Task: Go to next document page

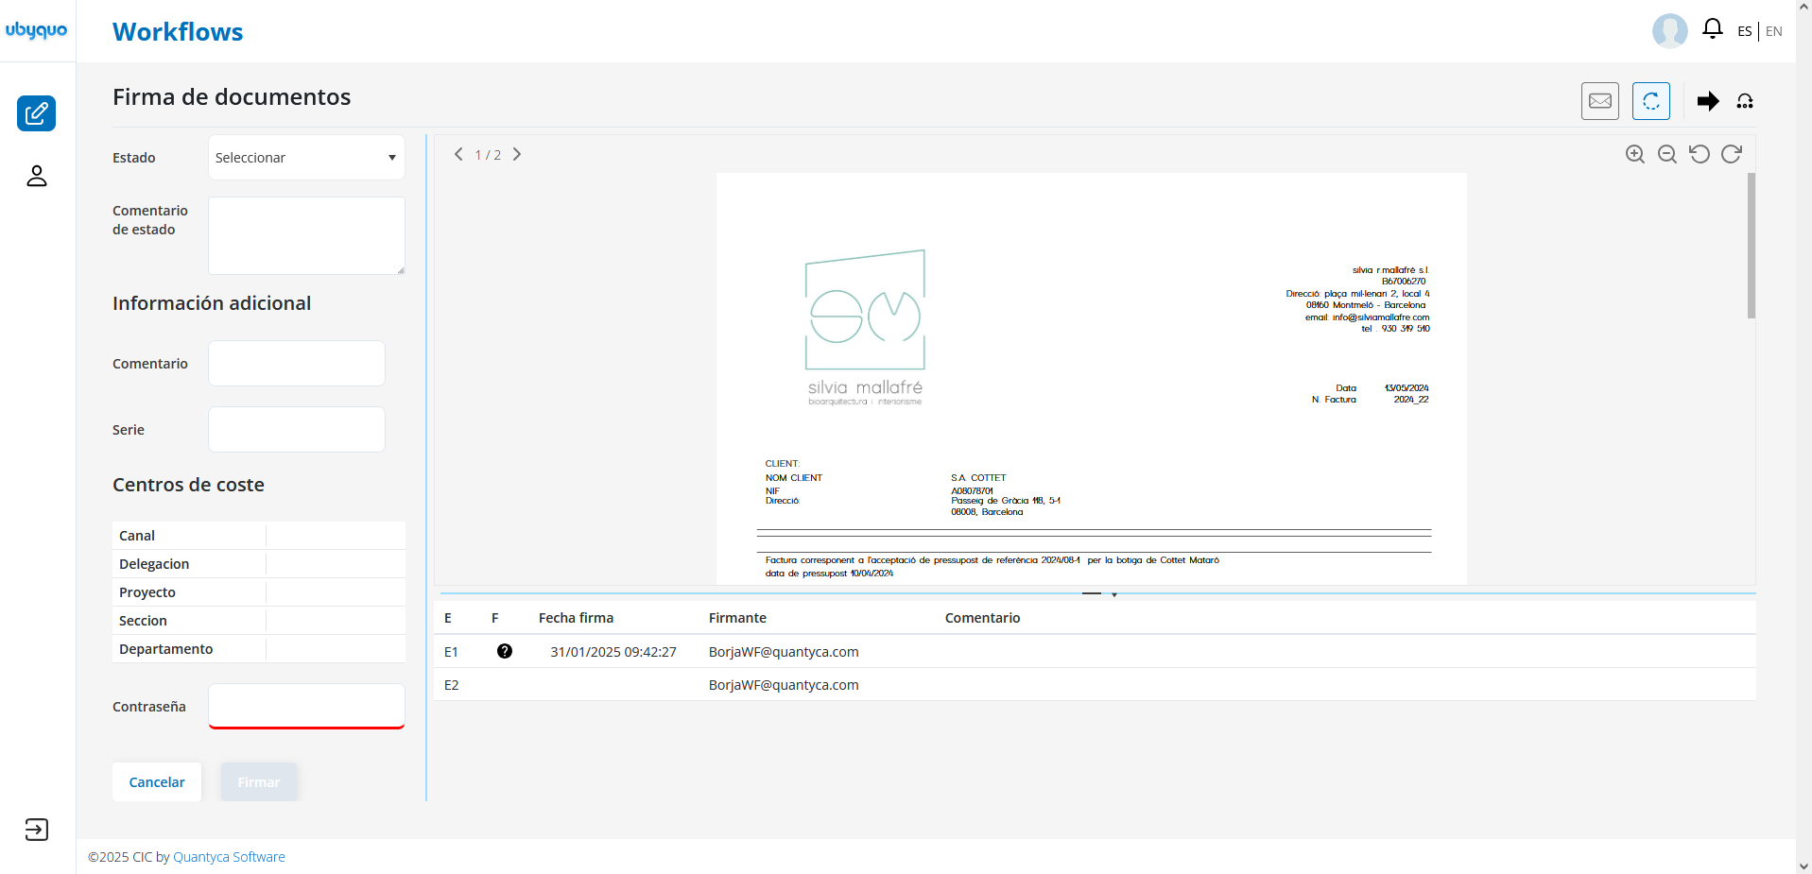Action: [517, 154]
